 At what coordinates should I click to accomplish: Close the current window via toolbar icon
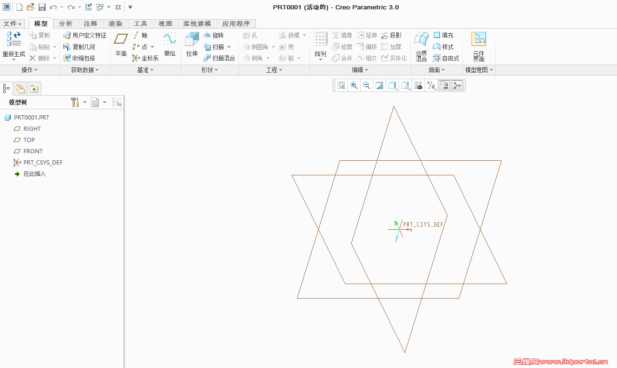[x=118, y=7]
